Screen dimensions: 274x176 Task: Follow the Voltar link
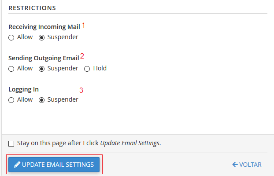[250, 165]
